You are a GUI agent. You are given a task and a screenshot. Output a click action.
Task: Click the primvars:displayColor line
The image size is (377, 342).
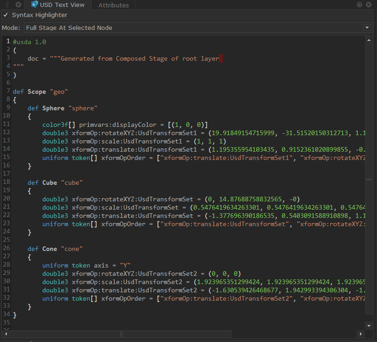[124, 125]
